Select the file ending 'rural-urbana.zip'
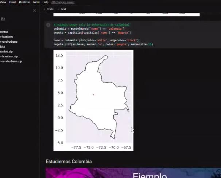Image resolution: width=221 pixels, height=178 pixels. (x=11, y=61)
